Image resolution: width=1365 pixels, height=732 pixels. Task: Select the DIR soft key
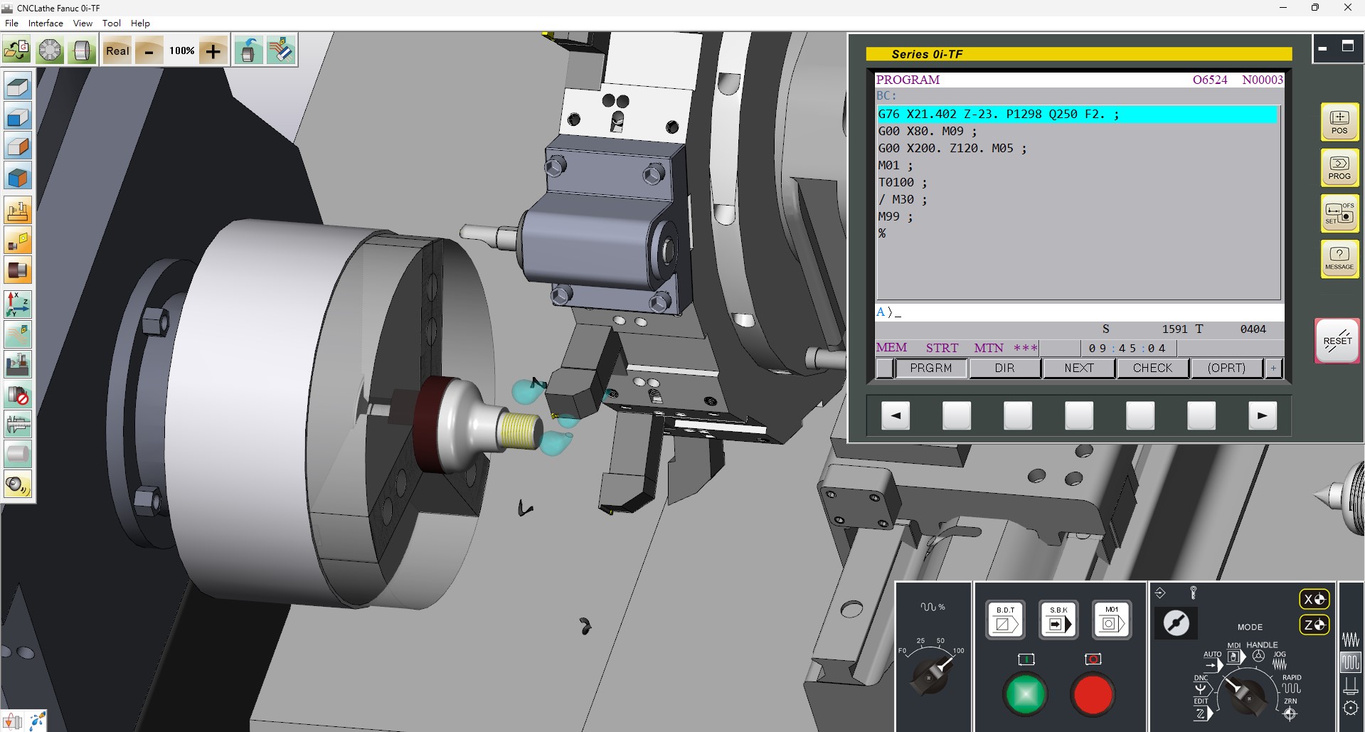pos(1004,368)
